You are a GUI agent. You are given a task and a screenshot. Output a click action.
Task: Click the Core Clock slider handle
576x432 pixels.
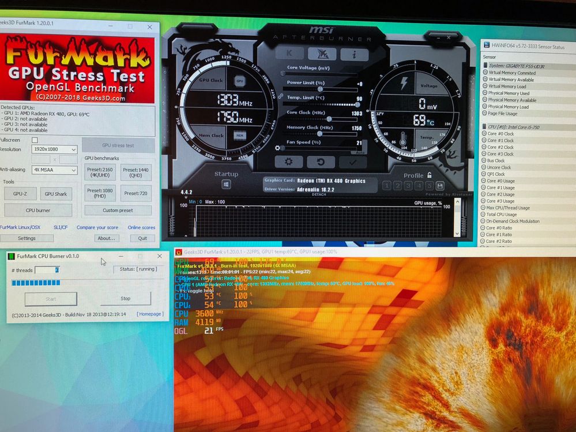pyautogui.click(x=329, y=119)
